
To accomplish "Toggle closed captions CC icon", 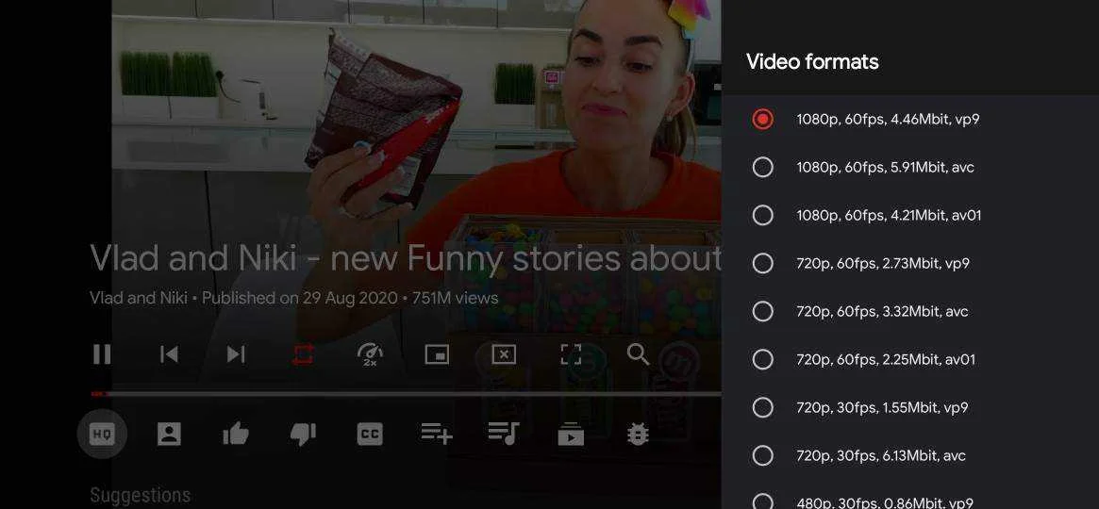I will pyautogui.click(x=370, y=435).
